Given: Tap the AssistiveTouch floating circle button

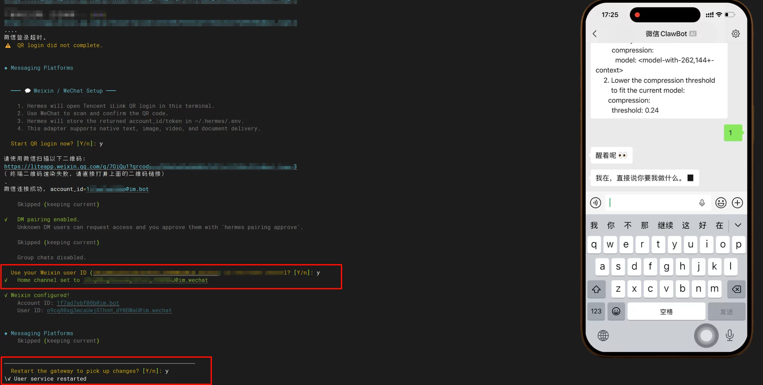Looking at the screenshot, I should pos(706,335).
